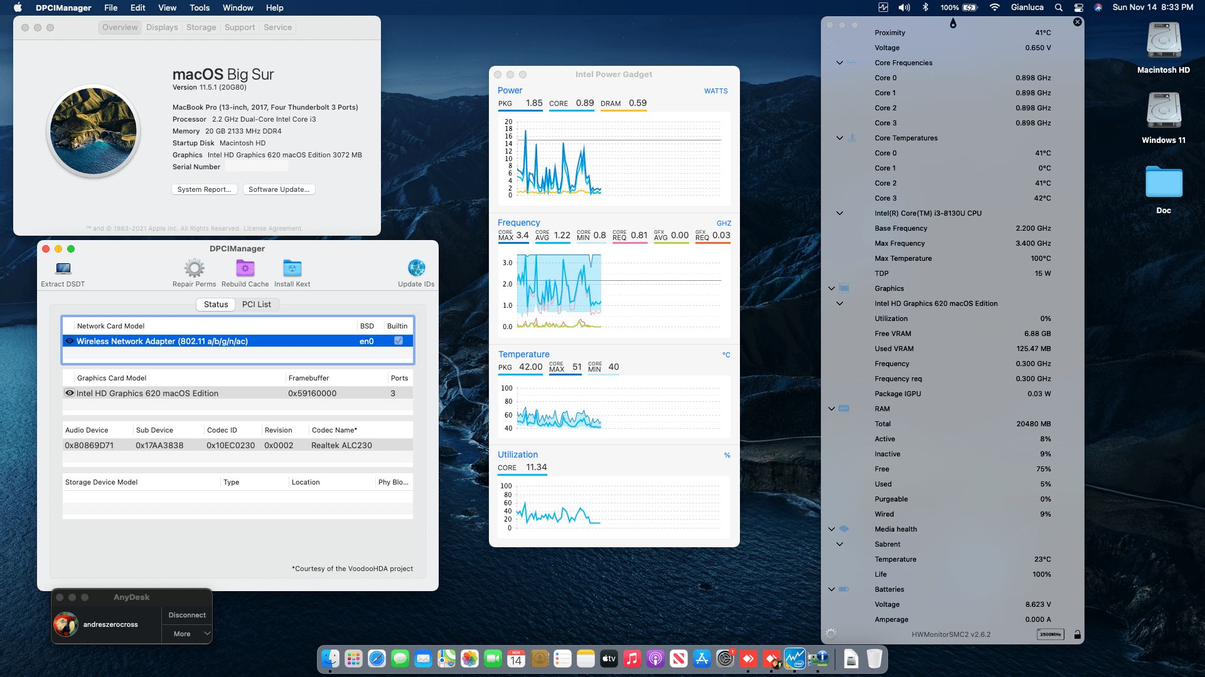Click the Apple menu logo

coord(18,8)
